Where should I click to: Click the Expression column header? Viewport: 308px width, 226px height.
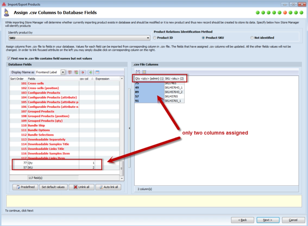point(107,79)
